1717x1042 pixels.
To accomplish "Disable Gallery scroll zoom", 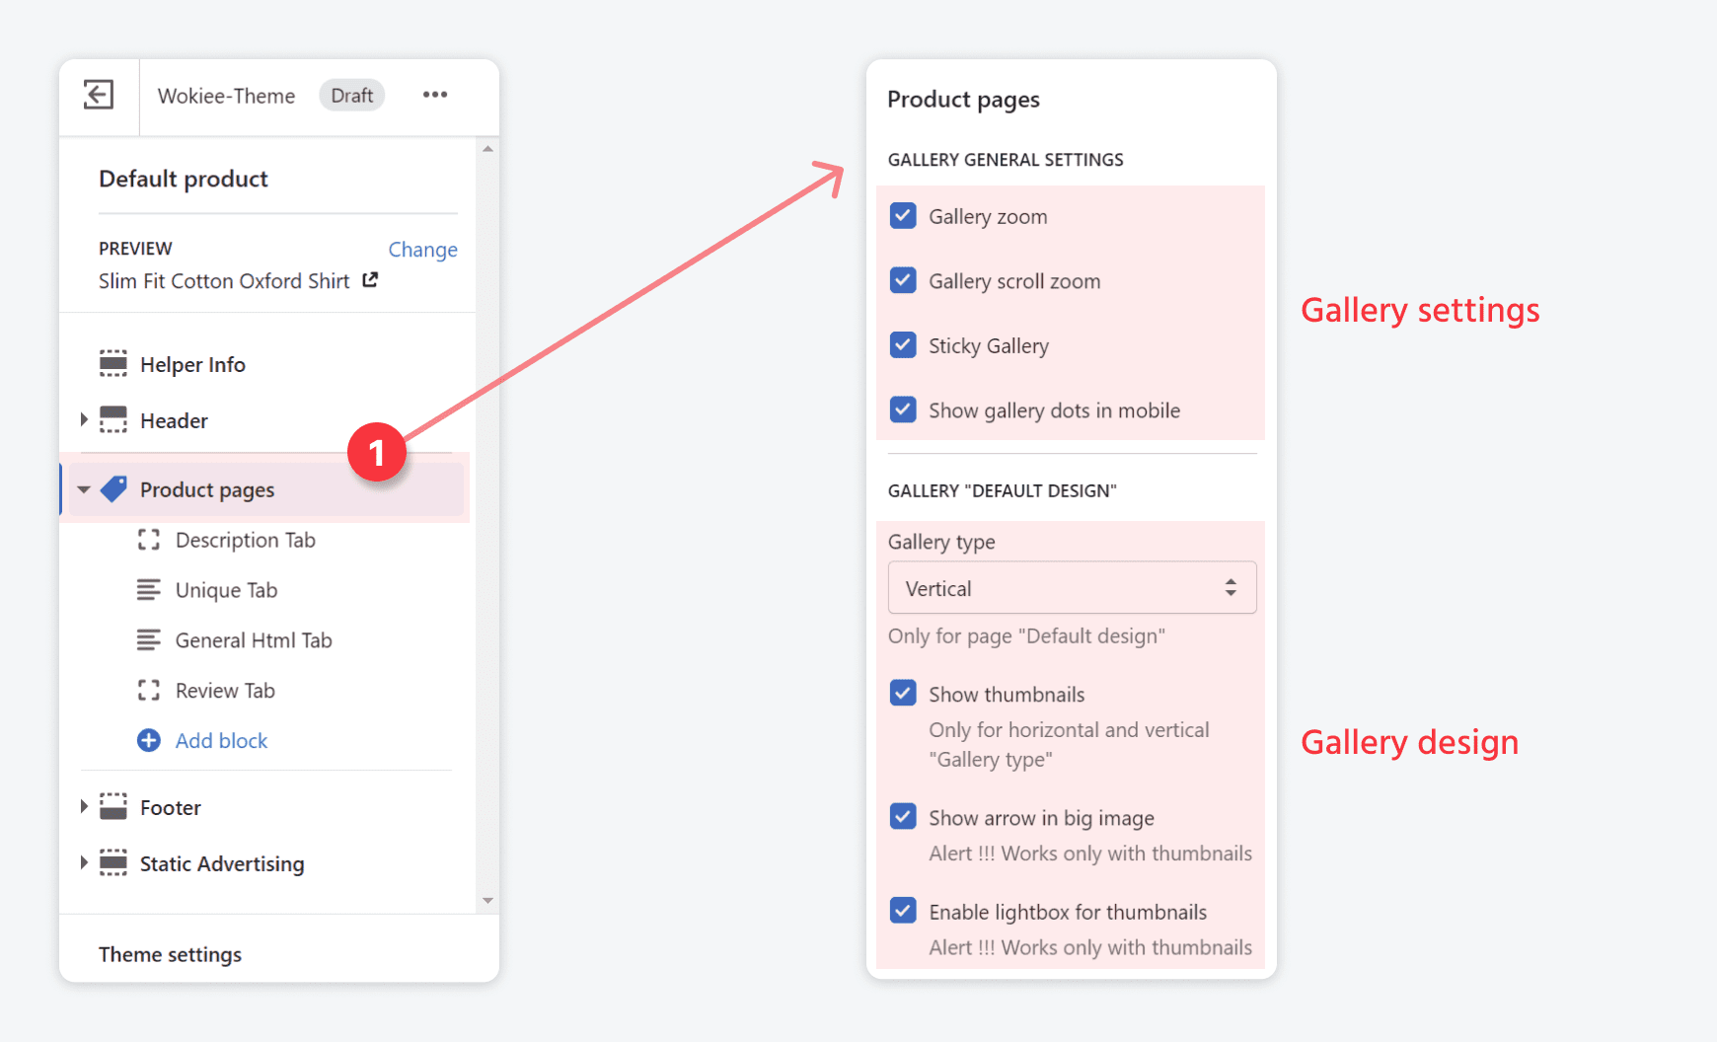I will [903, 280].
